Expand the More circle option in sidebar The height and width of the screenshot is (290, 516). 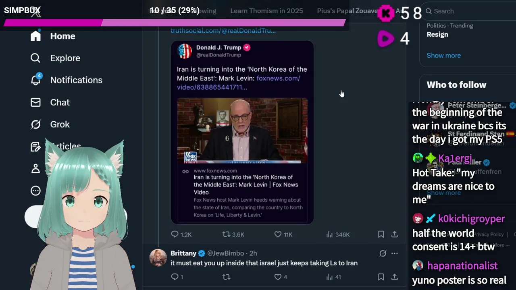click(35, 191)
